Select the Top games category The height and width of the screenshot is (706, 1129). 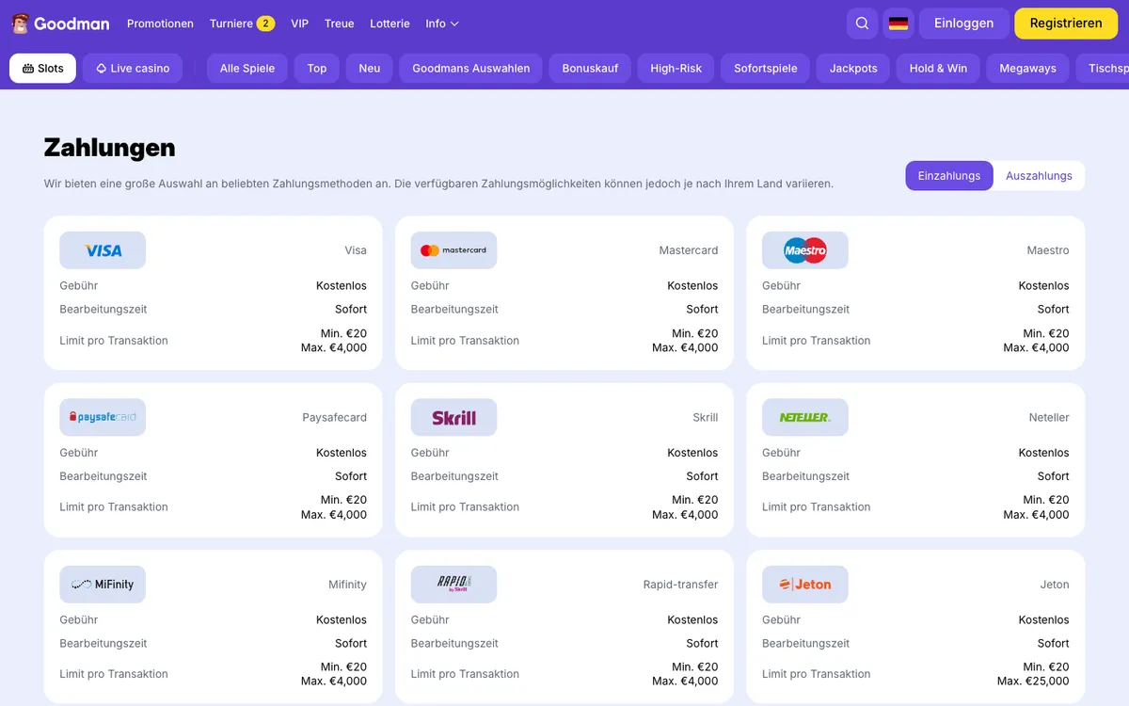(x=317, y=68)
